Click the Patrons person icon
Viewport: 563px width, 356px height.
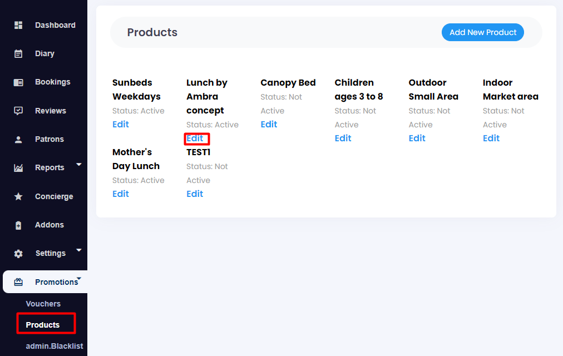click(x=18, y=140)
